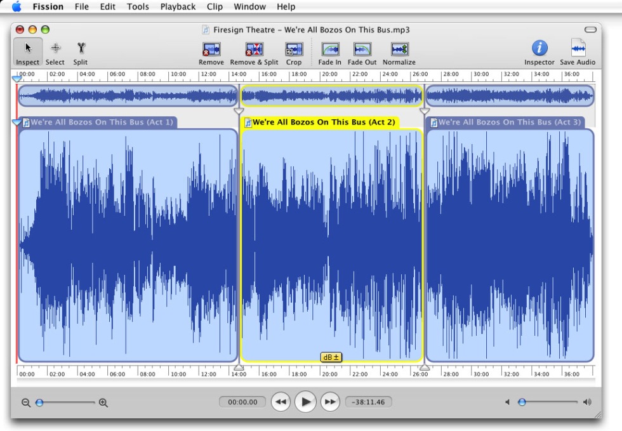Apply Fade Out effect
This screenshot has width=622, height=431.
pos(362,50)
